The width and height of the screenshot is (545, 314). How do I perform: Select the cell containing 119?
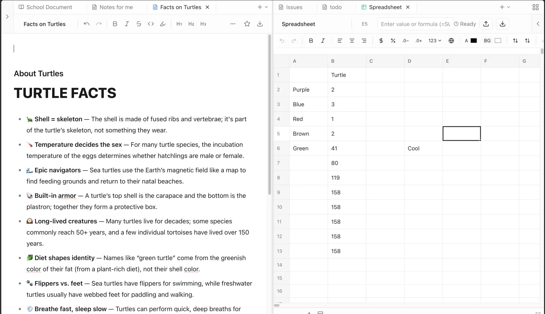(x=347, y=178)
